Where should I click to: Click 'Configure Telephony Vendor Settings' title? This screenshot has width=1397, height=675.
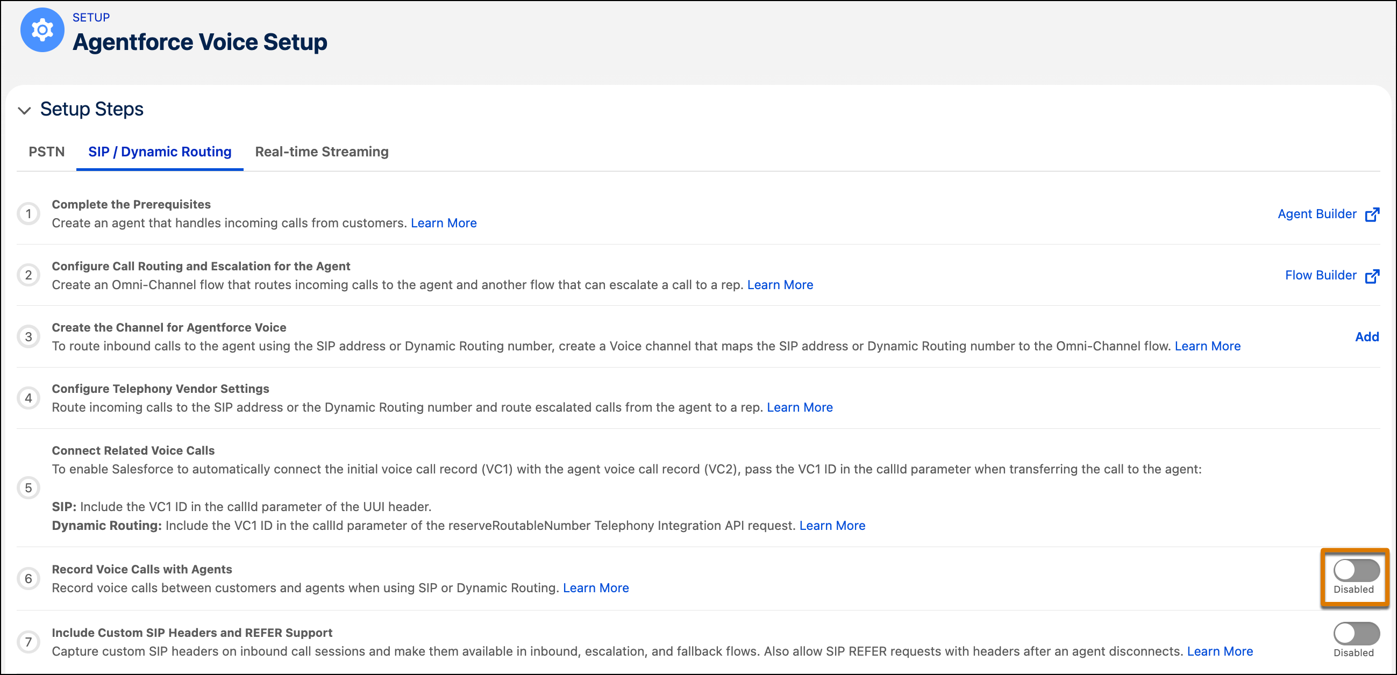pos(160,389)
